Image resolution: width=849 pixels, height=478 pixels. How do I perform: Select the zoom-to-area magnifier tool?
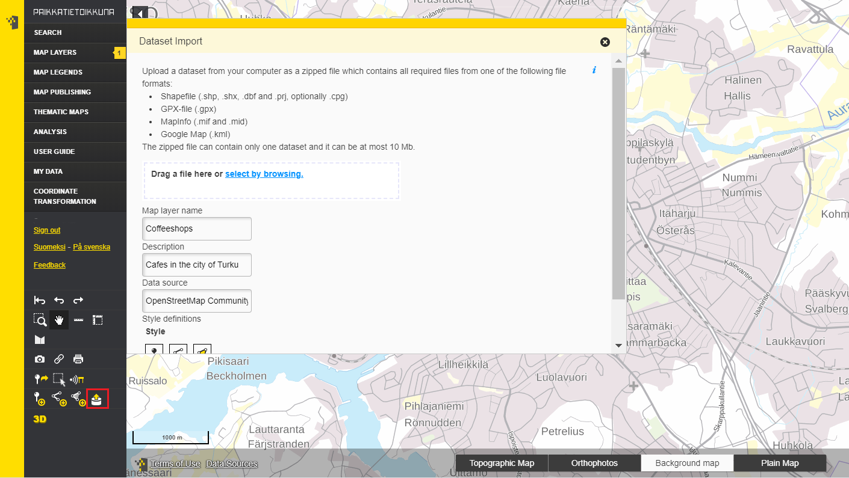click(40, 320)
